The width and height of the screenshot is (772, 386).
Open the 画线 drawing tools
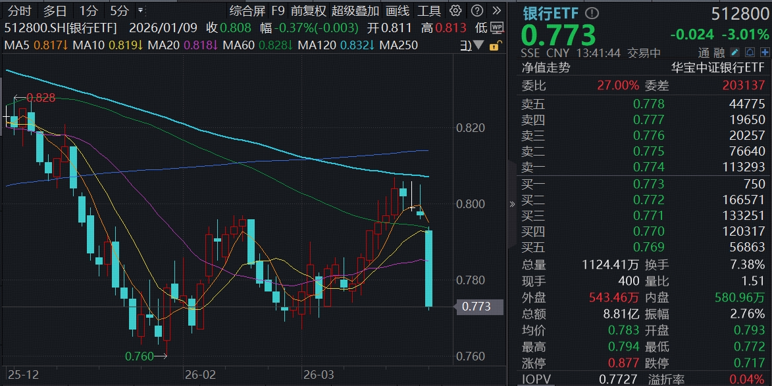tap(397, 11)
